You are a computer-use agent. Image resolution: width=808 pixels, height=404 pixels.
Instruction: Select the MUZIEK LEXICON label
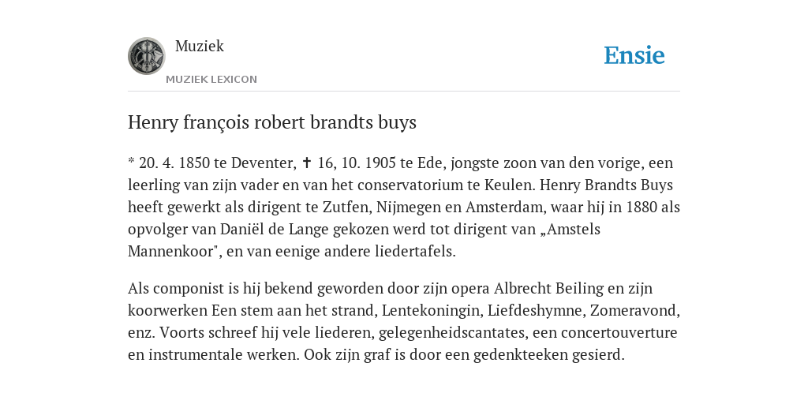click(211, 80)
